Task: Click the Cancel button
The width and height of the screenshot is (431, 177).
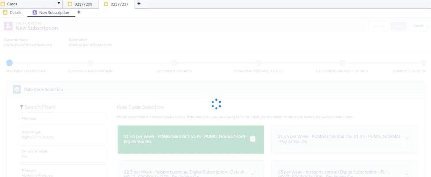Action: pos(418,26)
